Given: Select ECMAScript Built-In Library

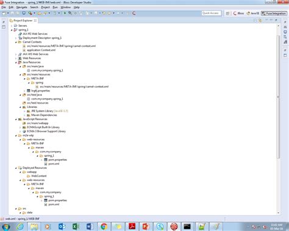Looking at the screenshot, I should tap(43, 127).
